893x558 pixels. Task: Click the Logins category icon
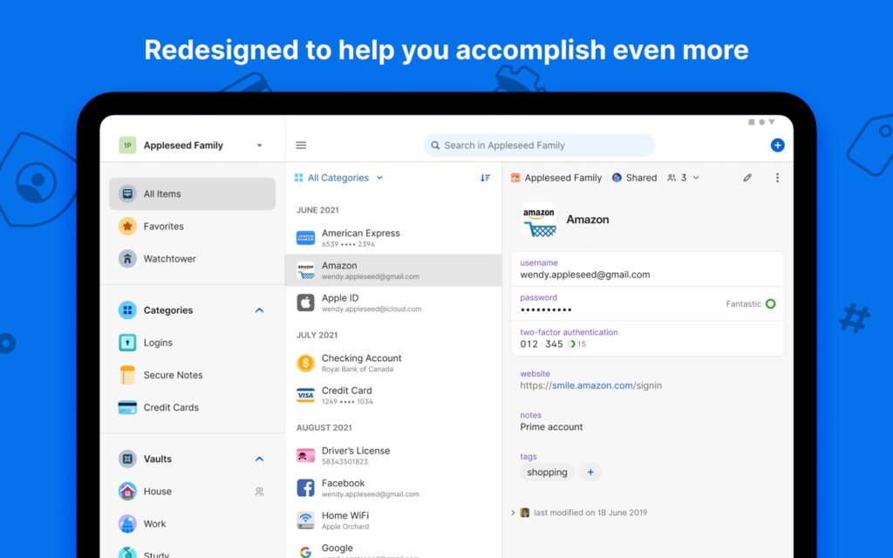(129, 343)
